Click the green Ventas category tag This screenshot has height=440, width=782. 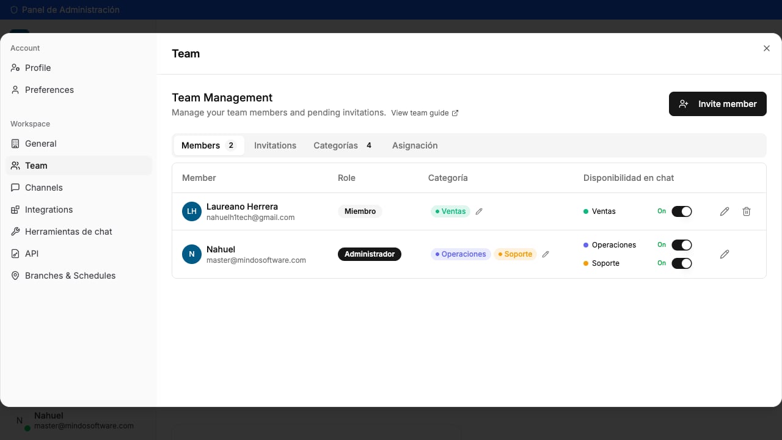[450, 211]
